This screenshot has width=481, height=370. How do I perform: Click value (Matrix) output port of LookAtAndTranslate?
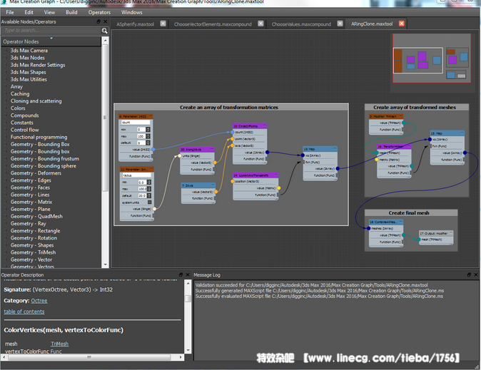(278, 188)
